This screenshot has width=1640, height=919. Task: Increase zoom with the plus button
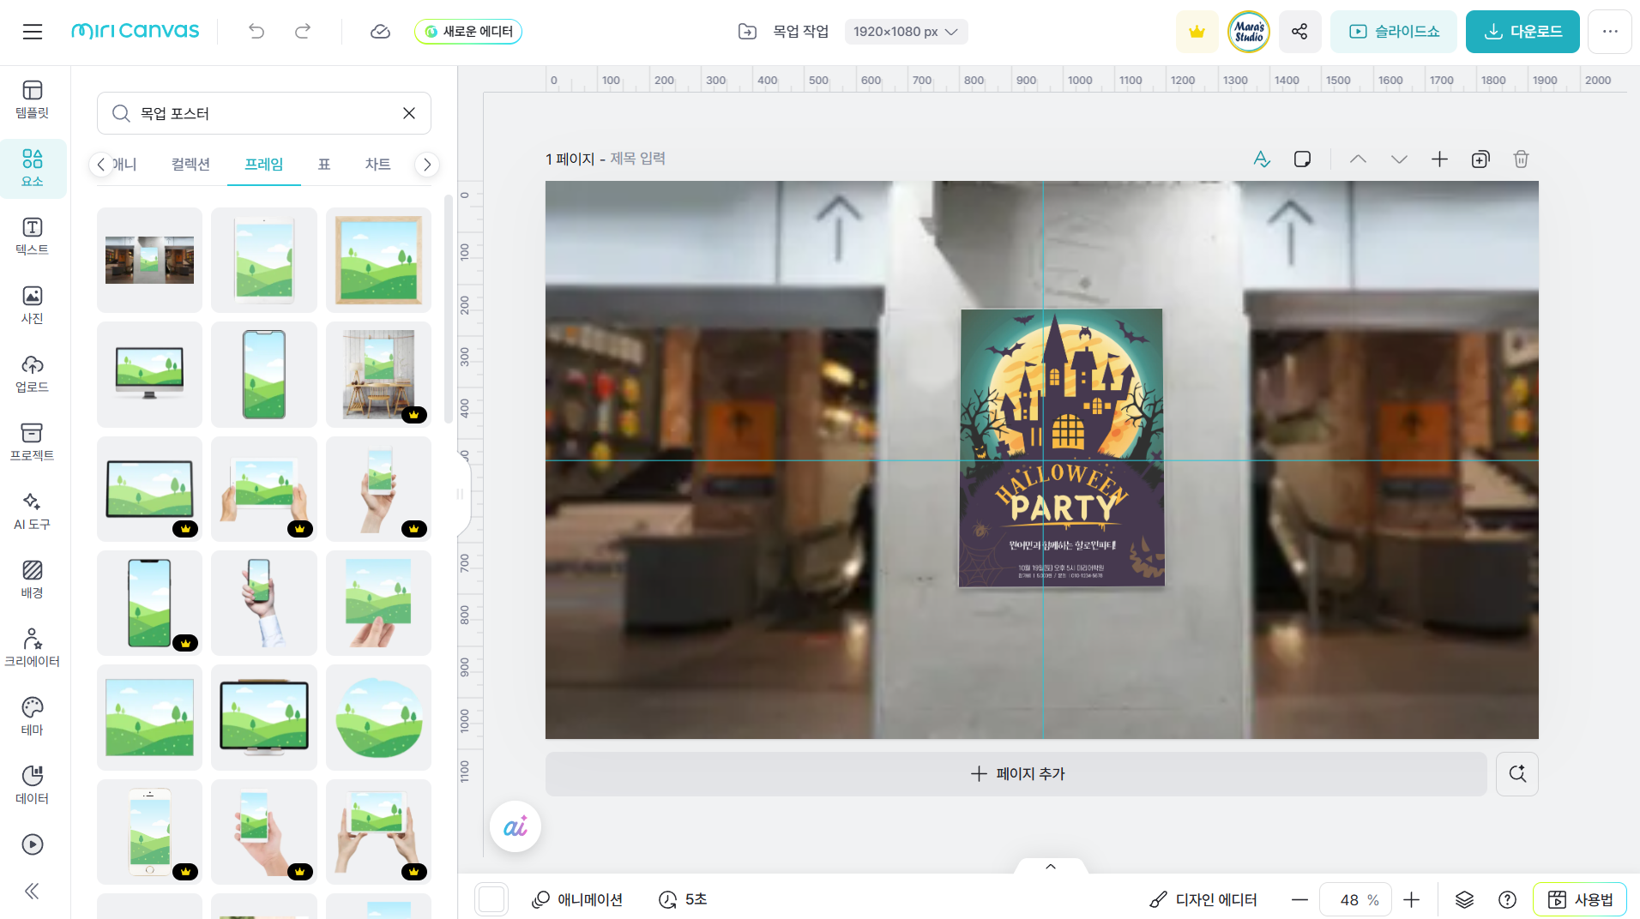point(1411,899)
